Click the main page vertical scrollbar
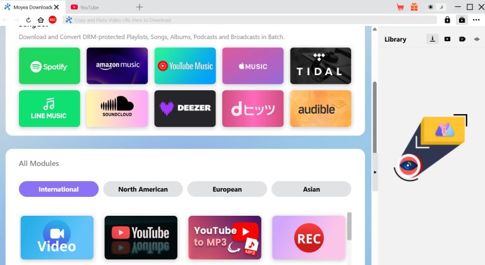The height and width of the screenshot is (265, 485). pyautogui.click(x=374, y=117)
